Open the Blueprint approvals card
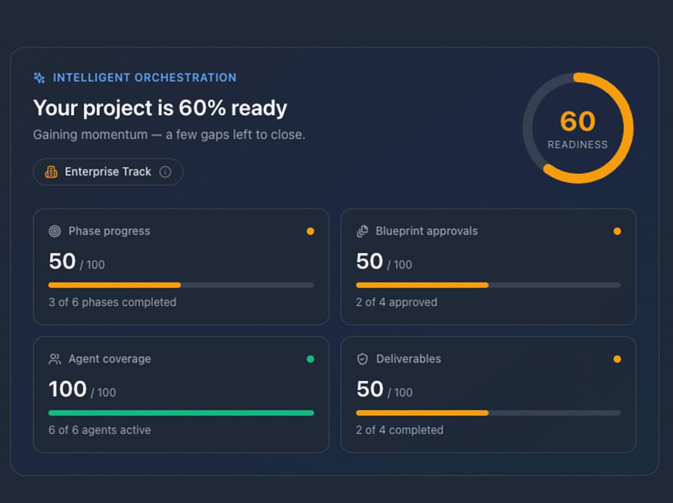 point(488,267)
